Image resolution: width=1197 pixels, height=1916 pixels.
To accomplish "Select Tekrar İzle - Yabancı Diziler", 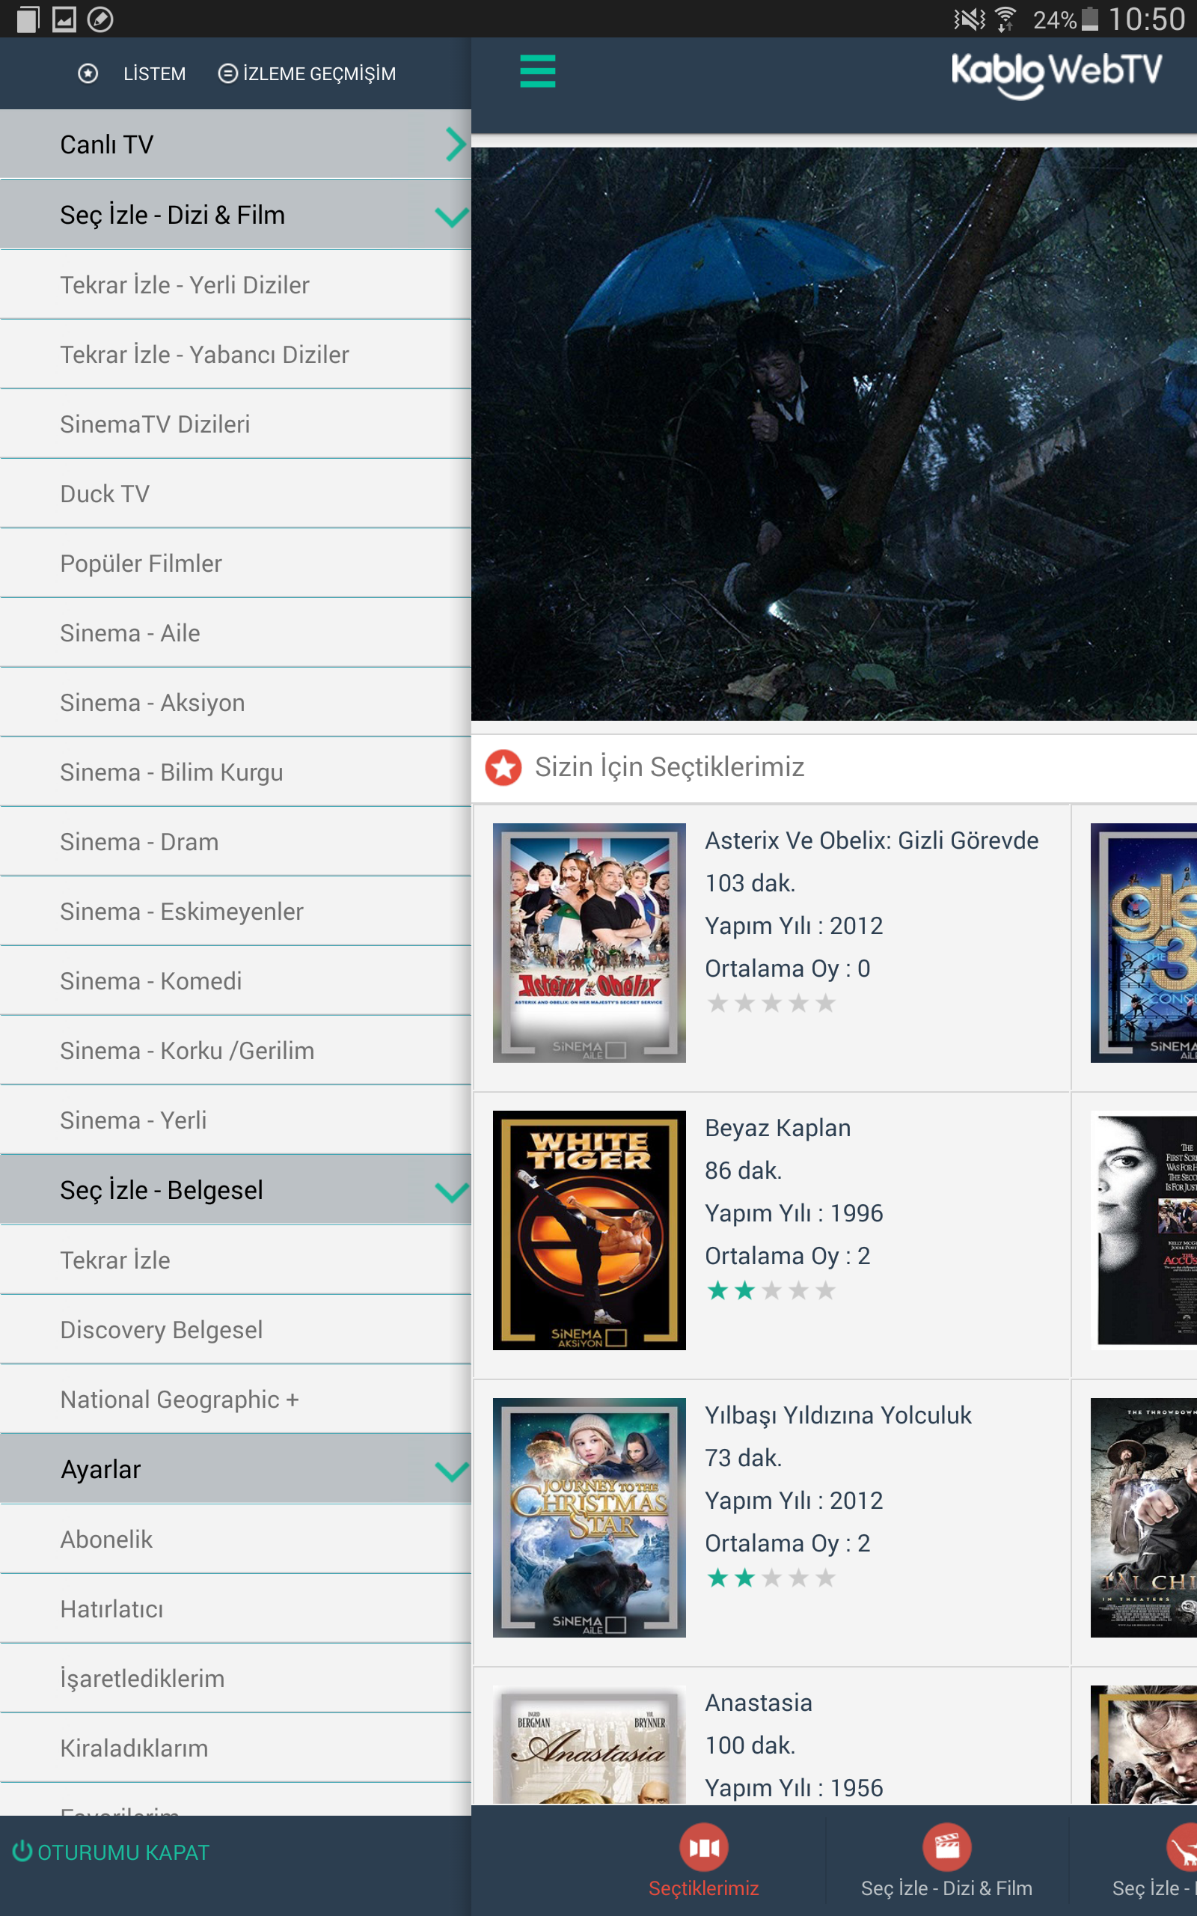I will (236, 355).
